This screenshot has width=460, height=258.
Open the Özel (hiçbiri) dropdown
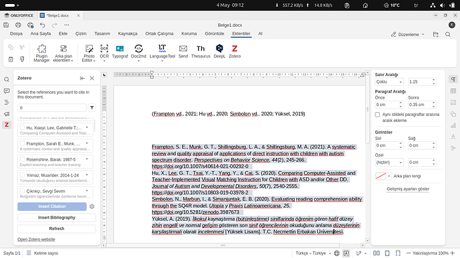point(389,162)
